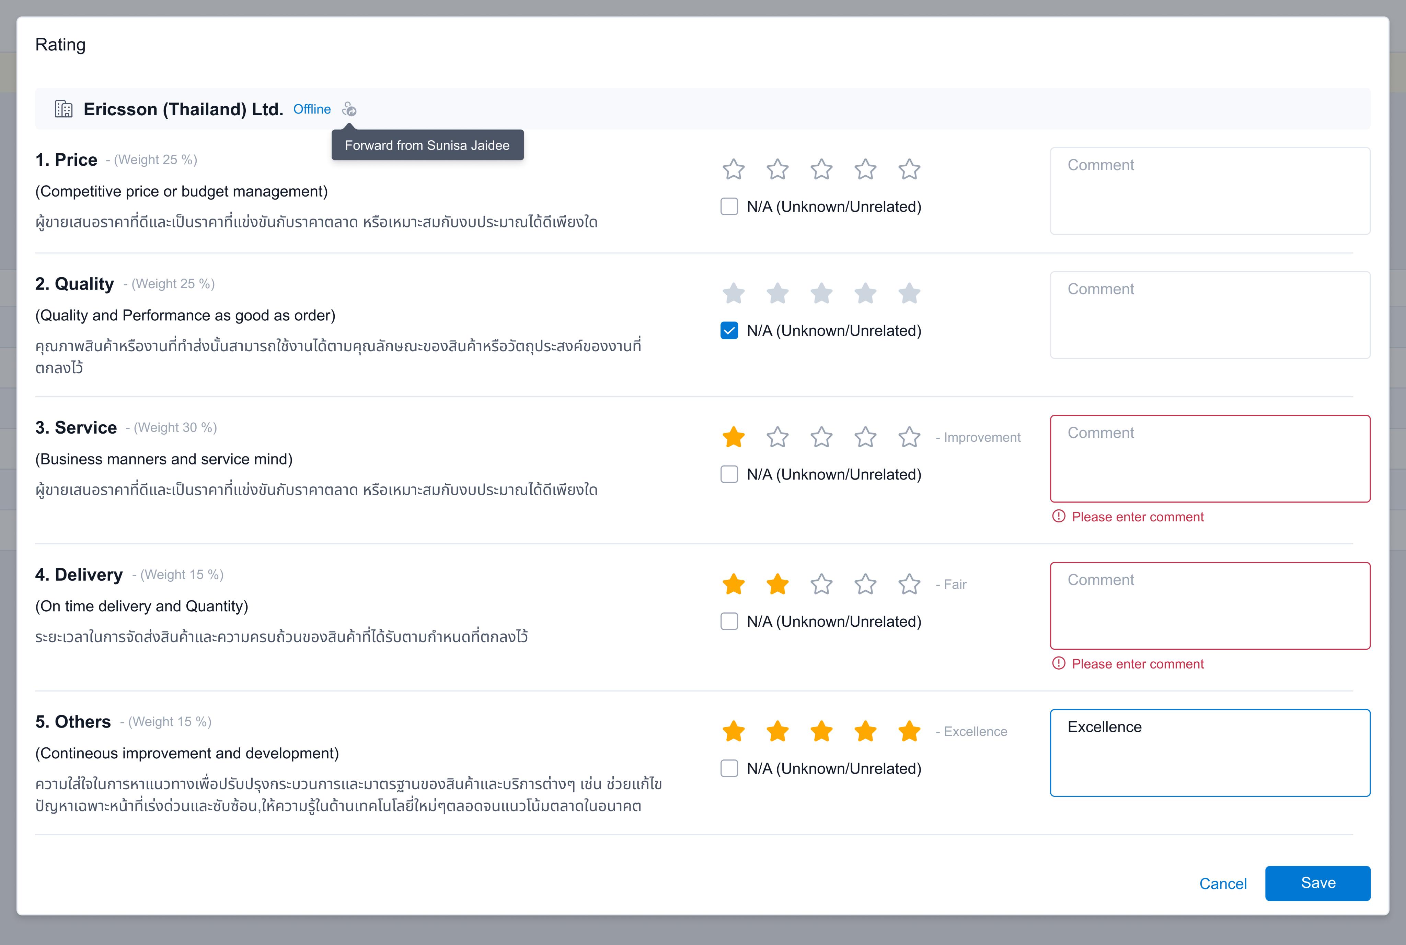Click the '- Excellence' rating label

[971, 731]
